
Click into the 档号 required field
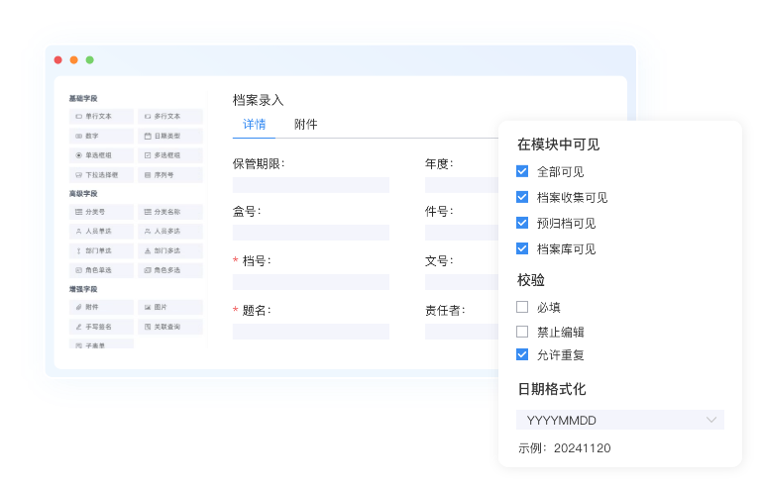[x=311, y=282]
